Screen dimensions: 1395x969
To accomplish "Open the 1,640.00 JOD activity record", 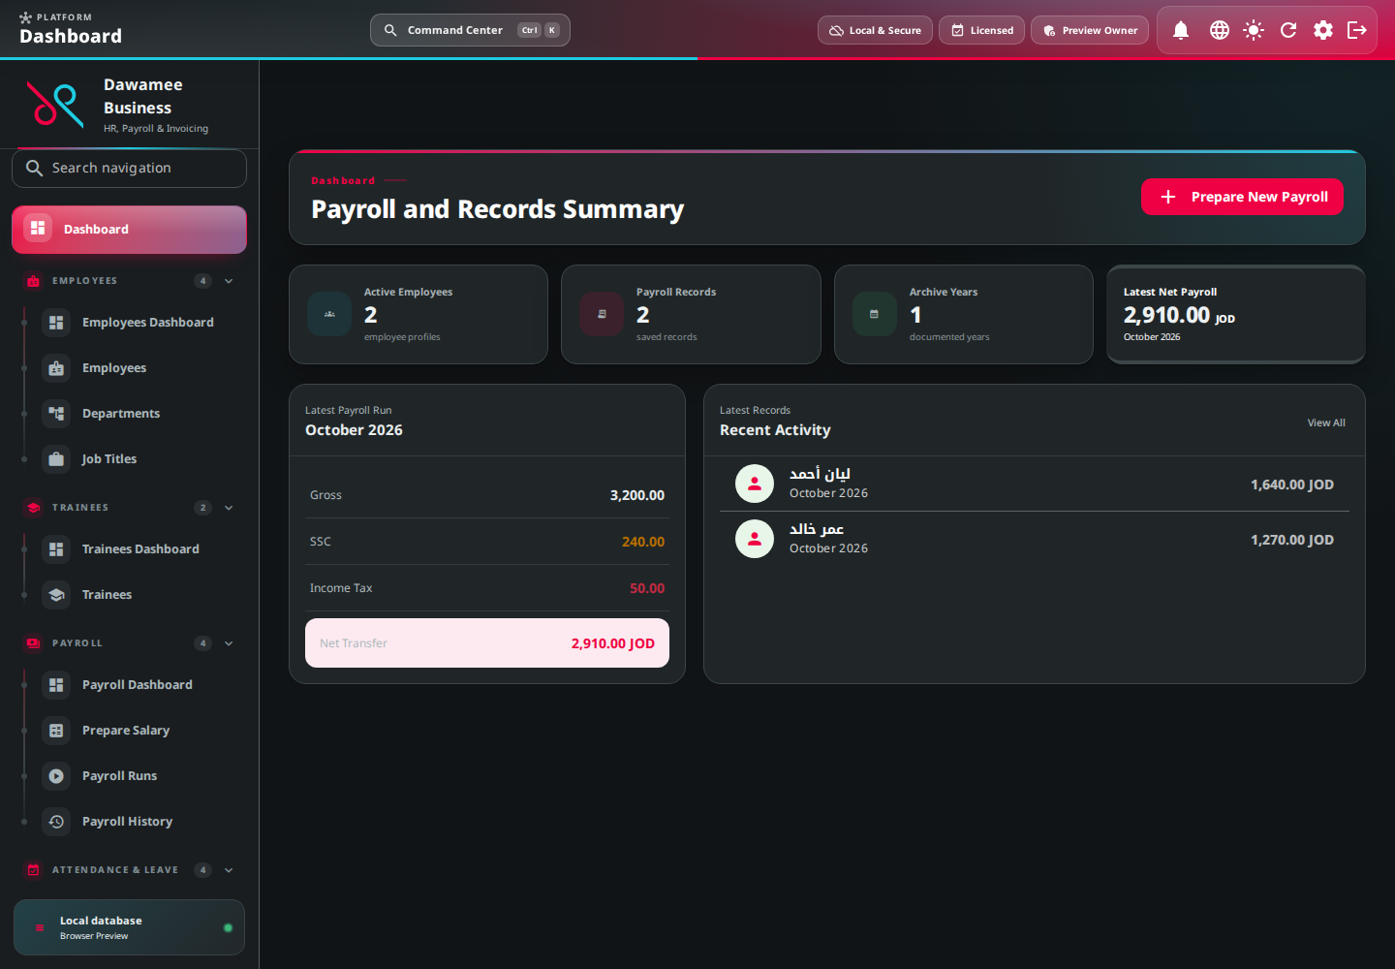I will (1035, 484).
